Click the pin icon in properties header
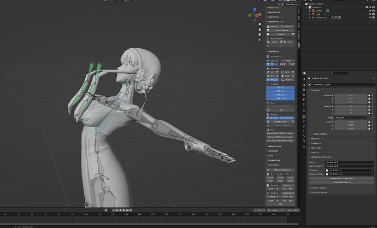Screen dimensions: 377x228 tap(374, 78)
